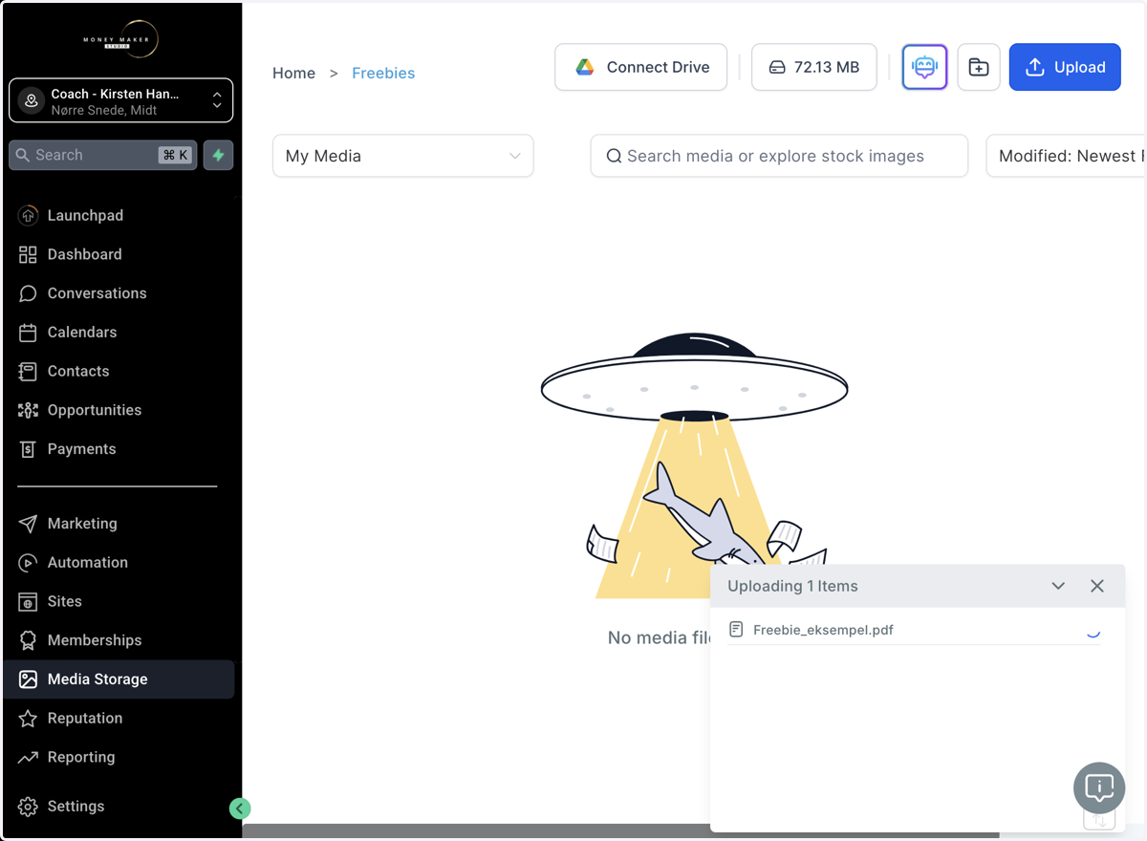
Task: Click the Money Maker Studio logo
Action: click(120, 39)
